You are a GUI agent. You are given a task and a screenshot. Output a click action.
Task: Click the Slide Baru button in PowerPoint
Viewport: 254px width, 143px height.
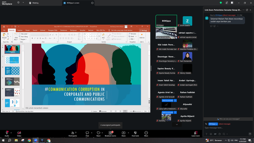tap(16, 37)
